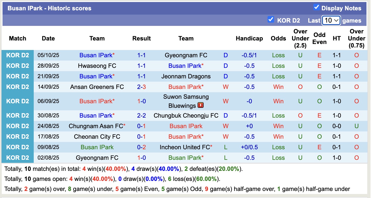Select the Jeonnam Dragons link
The image size is (371, 198).
click(x=186, y=76)
